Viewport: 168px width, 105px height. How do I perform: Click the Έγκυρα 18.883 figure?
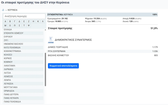[58, 21]
